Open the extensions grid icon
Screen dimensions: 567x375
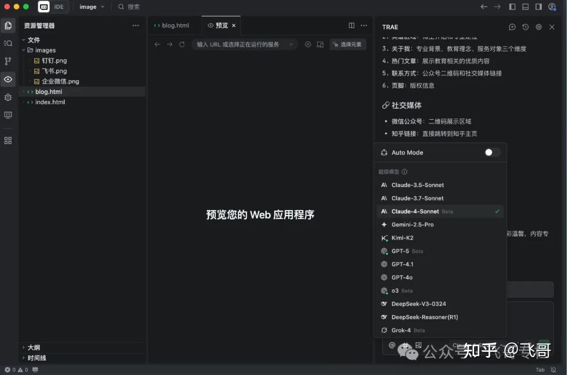coord(8,140)
